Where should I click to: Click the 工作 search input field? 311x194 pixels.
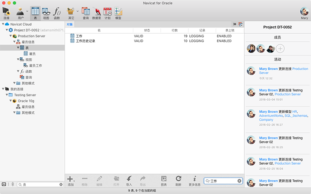click(x=223, y=181)
